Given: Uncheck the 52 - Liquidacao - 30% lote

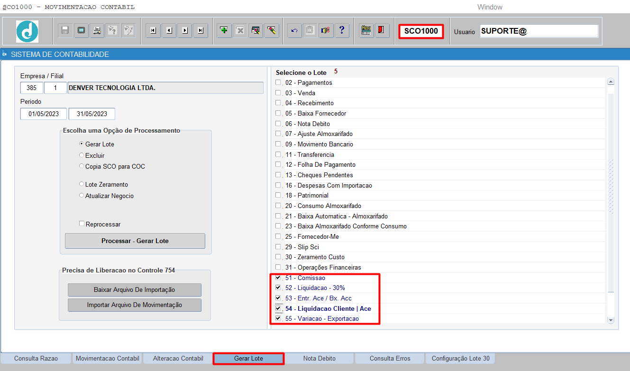Looking at the screenshot, I should (278, 288).
